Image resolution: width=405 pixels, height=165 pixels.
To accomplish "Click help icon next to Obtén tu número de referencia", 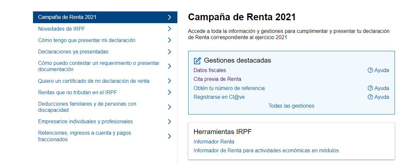I will 370,88.
